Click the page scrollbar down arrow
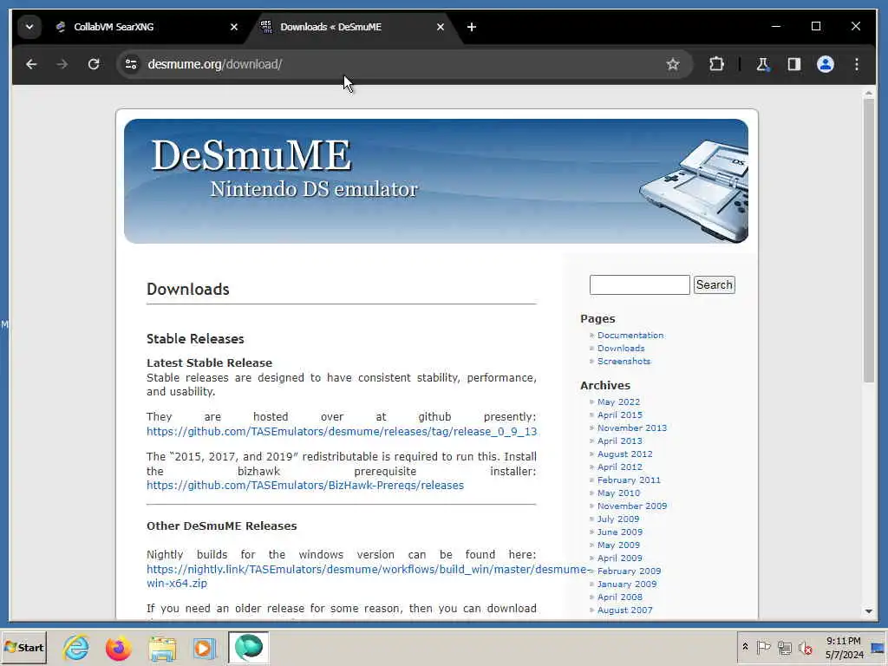Image resolution: width=888 pixels, height=666 pixels. [x=869, y=611]
